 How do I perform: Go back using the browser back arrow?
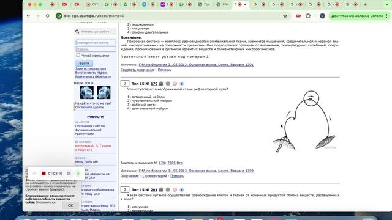click(x=29, y=16)
